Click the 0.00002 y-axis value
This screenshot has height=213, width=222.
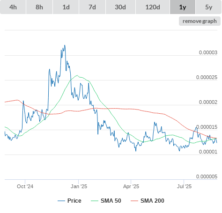tap(208, 102)
